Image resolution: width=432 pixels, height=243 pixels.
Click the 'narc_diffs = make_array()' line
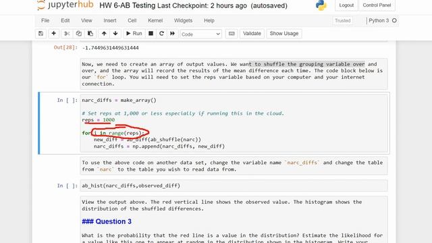tap(119, 101)
